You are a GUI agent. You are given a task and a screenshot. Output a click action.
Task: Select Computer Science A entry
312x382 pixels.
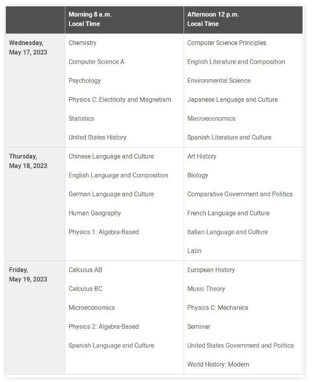coord(96,62)
